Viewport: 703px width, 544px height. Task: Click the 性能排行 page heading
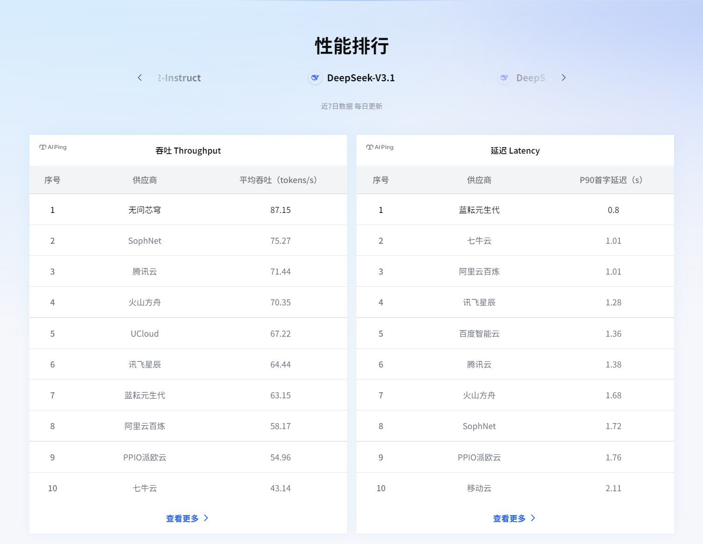point(352,46)
